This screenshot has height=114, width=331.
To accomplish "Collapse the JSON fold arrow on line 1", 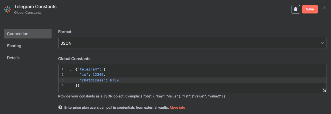I will click(x=70, y=70).
